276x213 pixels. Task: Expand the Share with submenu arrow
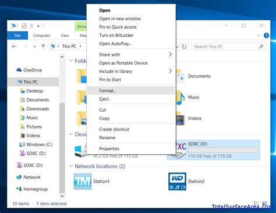coord(170,55)
